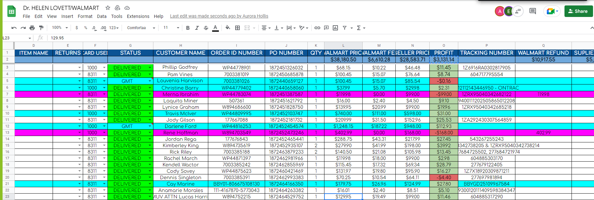Click the Redo icon
The height and width of the screenshot is (200, 594).
[x=23, y=28]
